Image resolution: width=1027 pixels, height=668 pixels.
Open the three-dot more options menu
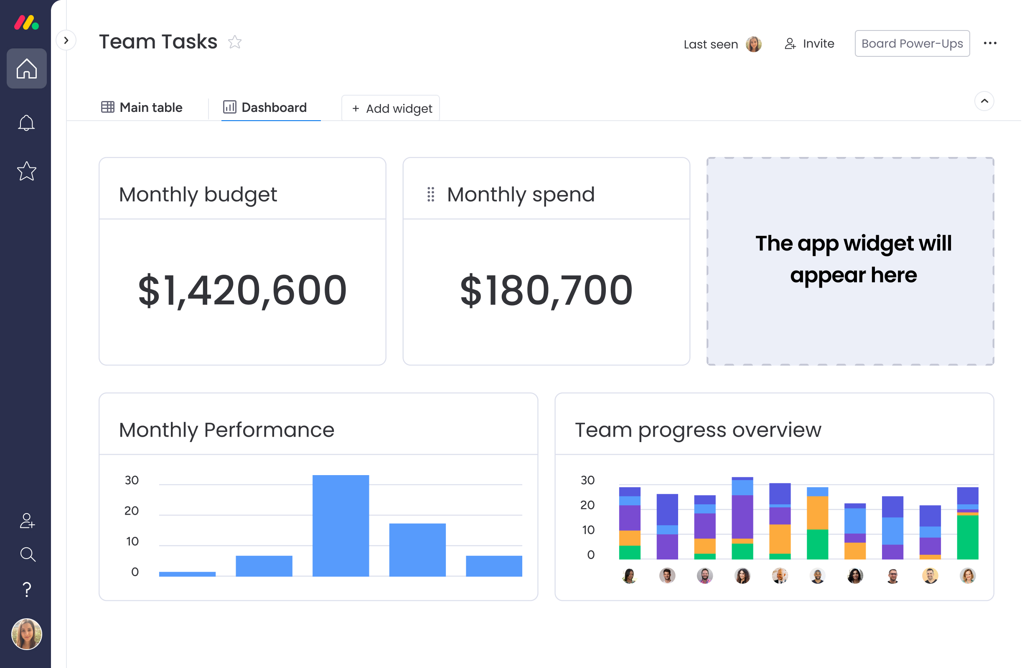pos(989,43)
